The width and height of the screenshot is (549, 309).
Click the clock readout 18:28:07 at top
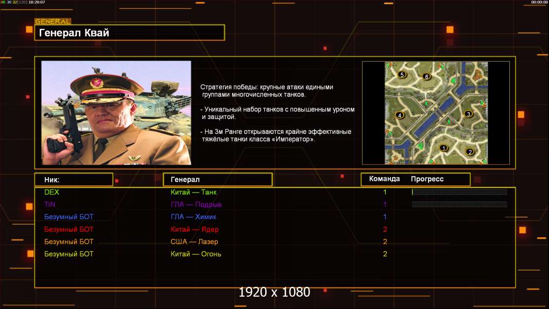[x=37, y=2]
